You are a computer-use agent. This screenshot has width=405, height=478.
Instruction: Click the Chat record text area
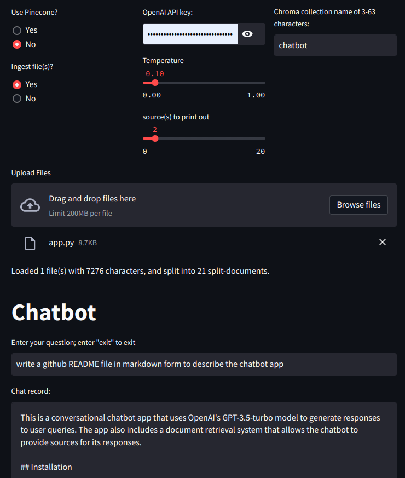coord(204,440)
